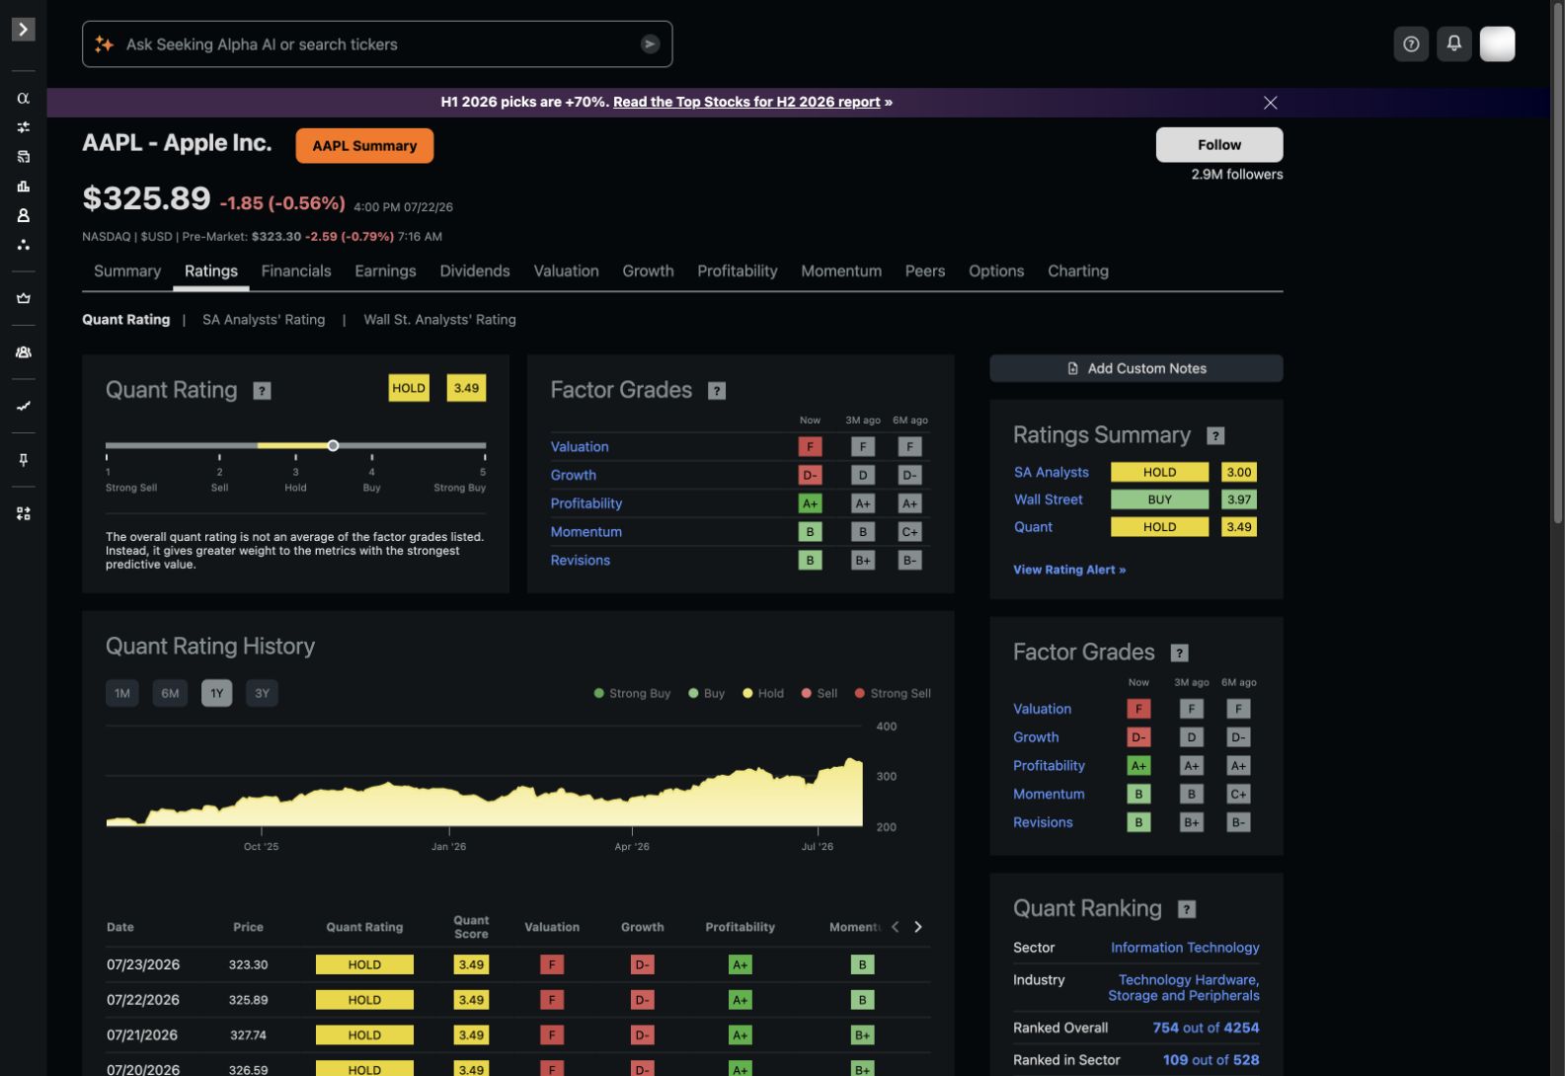Click the trend line sidebar icon
This screenshot has height=1076, width=1565.
pyautogui.click(x=23, y=406)
